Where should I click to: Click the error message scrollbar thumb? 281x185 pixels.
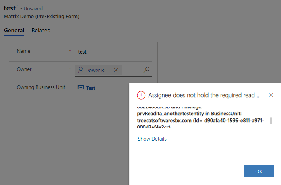(271, 121)
